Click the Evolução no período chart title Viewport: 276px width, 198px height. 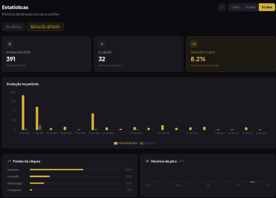coord(23,84)
